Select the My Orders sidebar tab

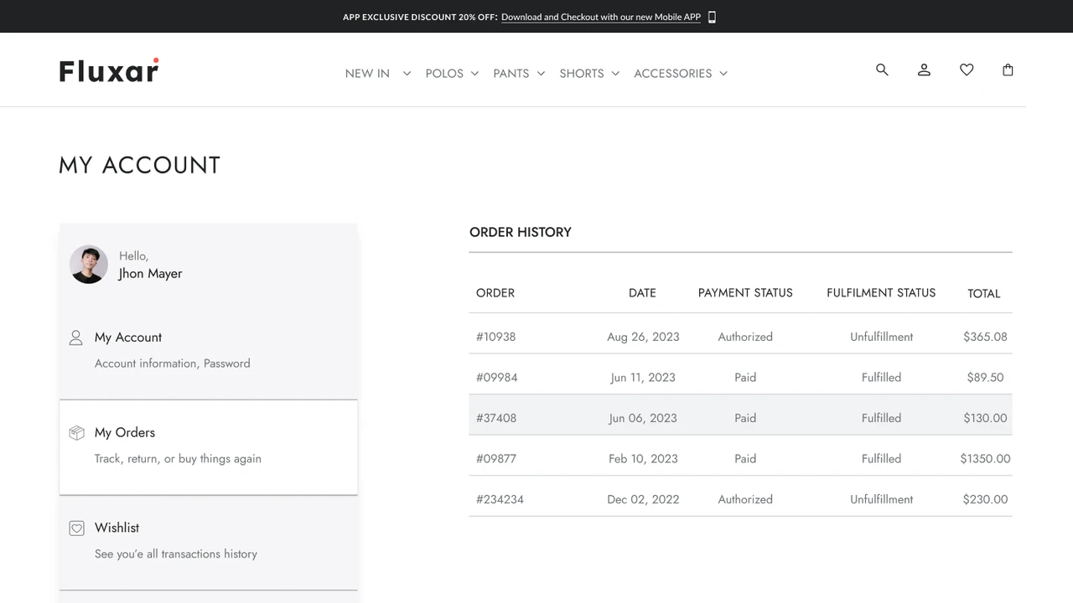click(209, 447)
